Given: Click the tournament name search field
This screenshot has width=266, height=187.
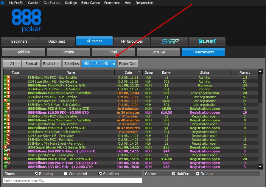Looking at the screenshot, I should [x=71, y=180].
